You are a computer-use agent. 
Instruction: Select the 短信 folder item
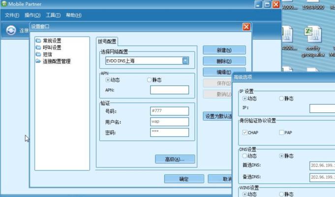tap(44, 54)
